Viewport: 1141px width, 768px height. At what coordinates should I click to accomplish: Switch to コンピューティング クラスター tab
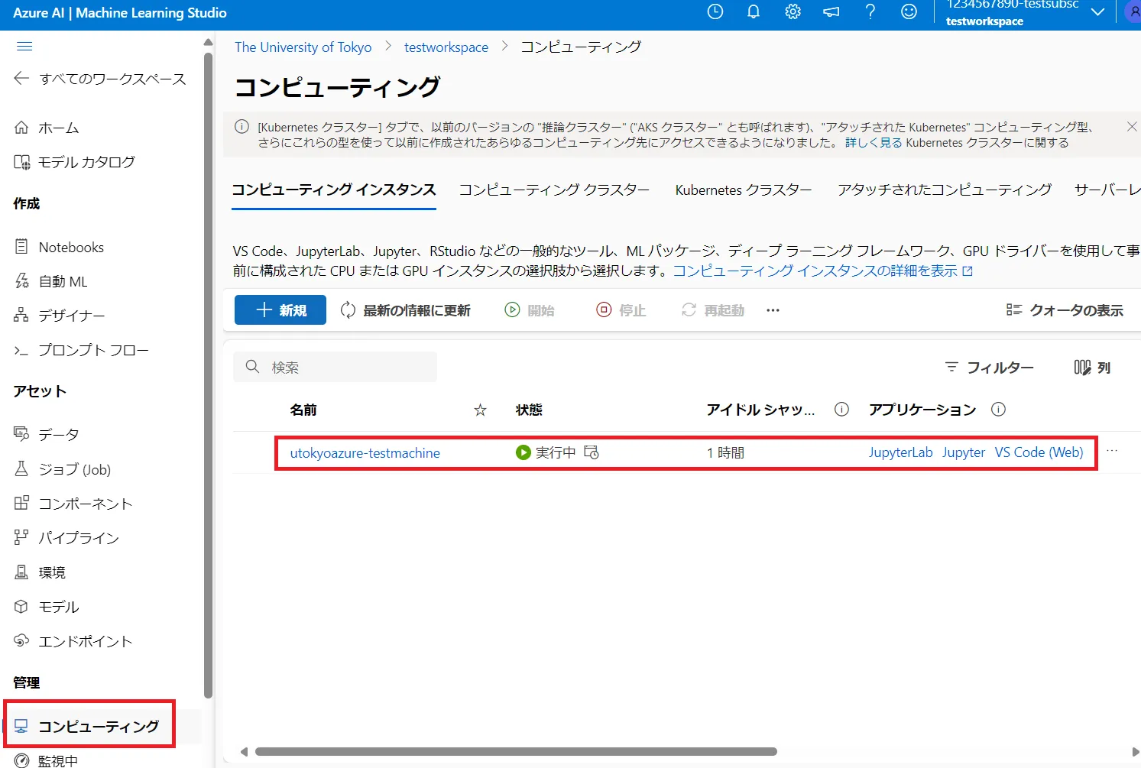tap(554, 190)
